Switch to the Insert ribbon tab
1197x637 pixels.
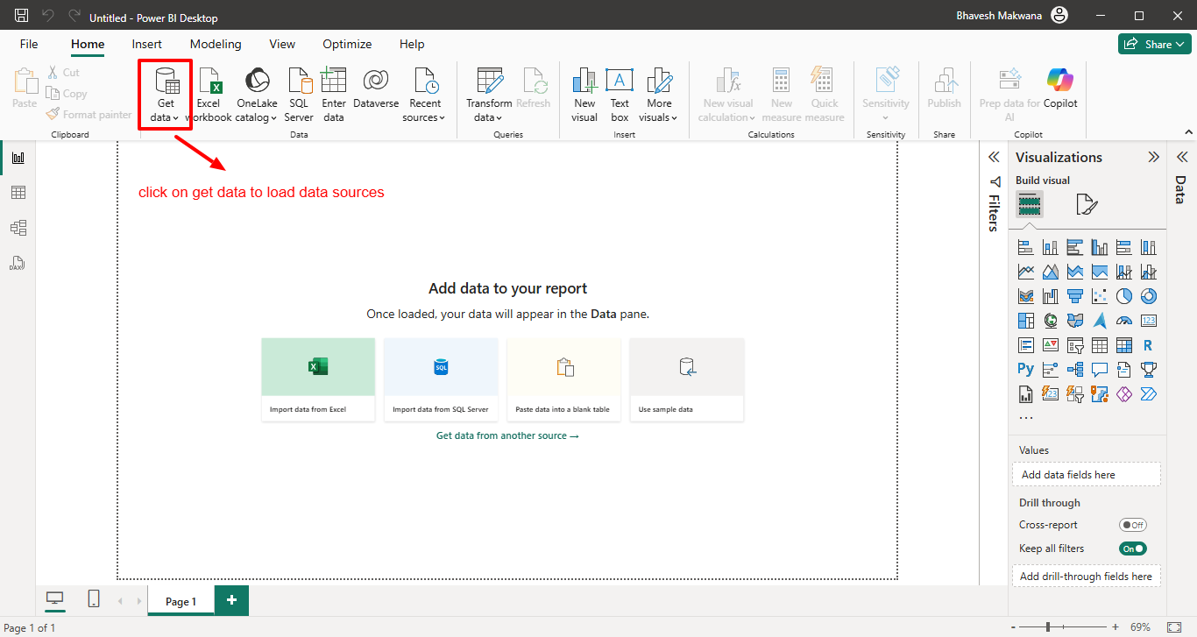147,44
